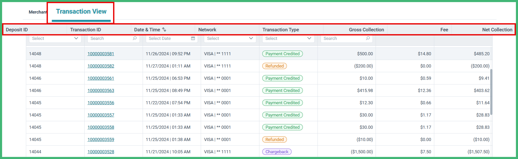Open transaction 10000003528 link

pos(101,152)
